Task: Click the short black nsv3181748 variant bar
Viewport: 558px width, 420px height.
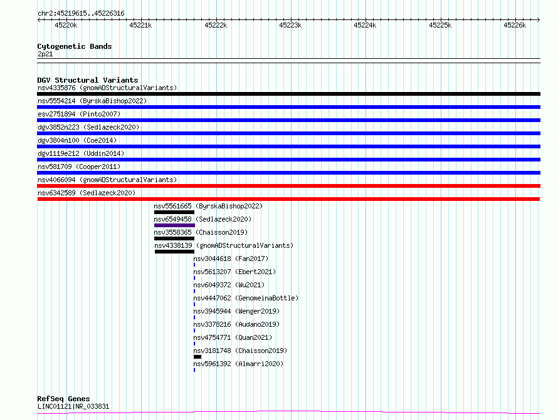Action: coord(197,357)
